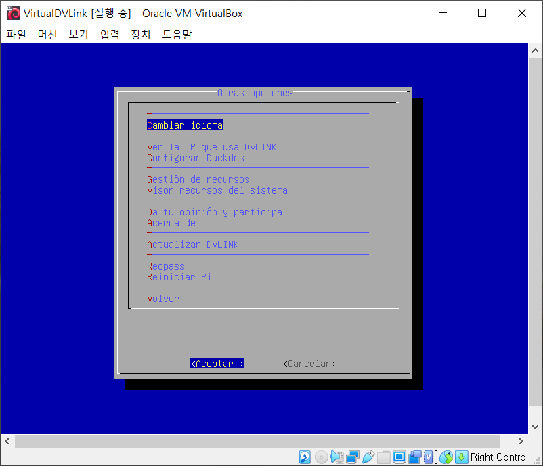Open the 장치 menu
This screenshot has height=466, width=543.
(x=141, y=35)
